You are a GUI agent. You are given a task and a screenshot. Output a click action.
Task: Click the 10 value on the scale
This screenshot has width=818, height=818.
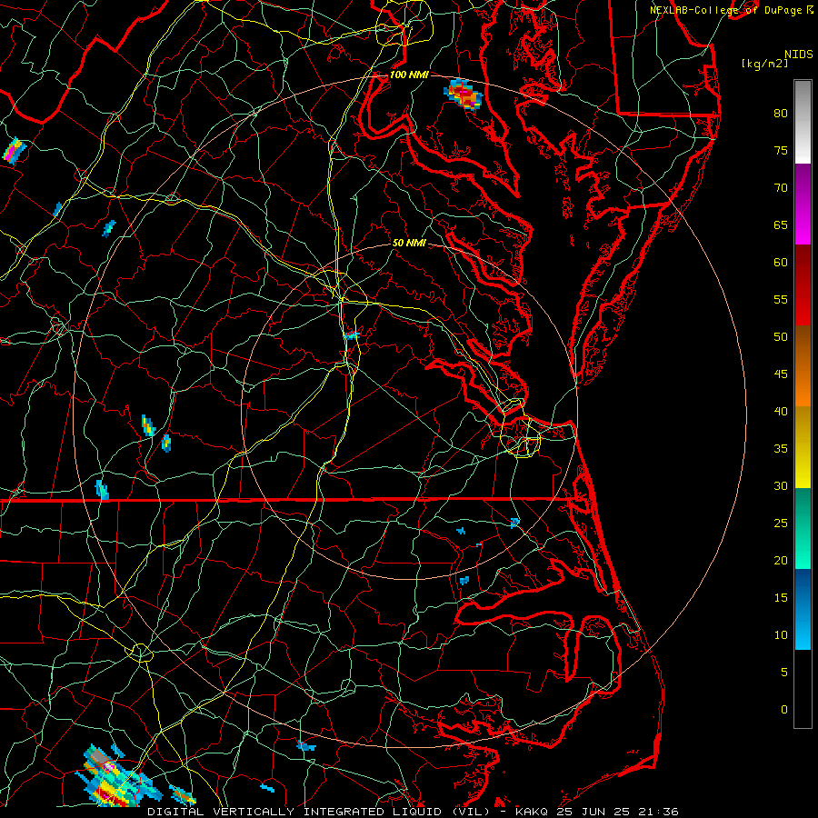[x=781, y=635]
